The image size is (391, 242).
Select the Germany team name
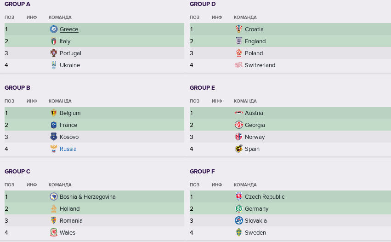(256, 209)
